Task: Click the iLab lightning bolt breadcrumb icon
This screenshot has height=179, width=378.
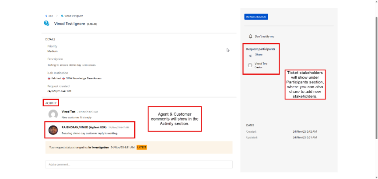Action: [46, 16]
